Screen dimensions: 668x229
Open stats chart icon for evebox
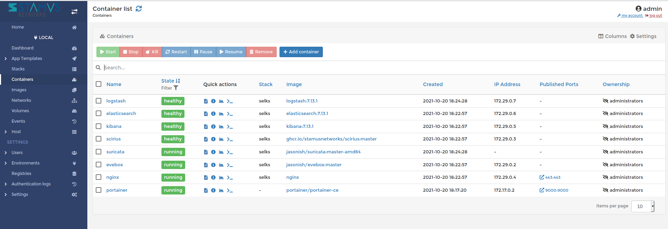pyautogui.click(x=221, y=165)
